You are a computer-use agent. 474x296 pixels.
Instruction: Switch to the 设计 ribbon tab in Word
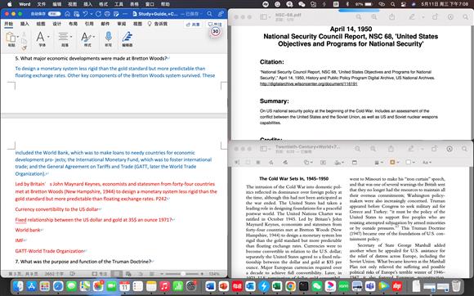tap(57, 24)
